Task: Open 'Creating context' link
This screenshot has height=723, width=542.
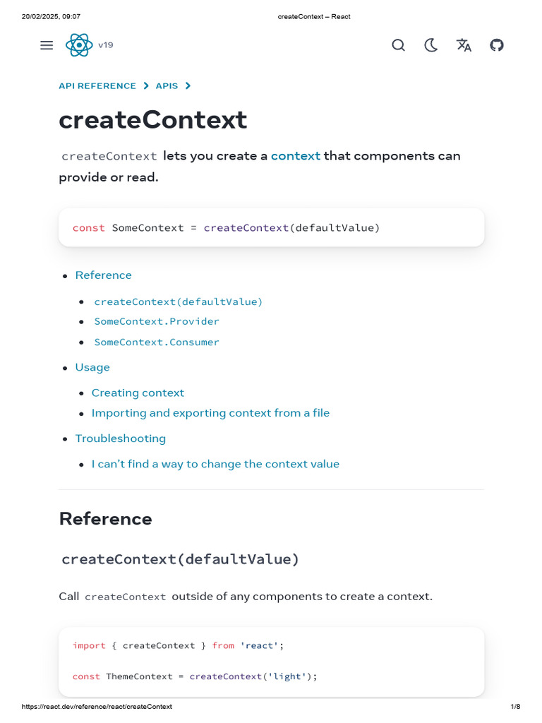Action: (x=138, y=393)
